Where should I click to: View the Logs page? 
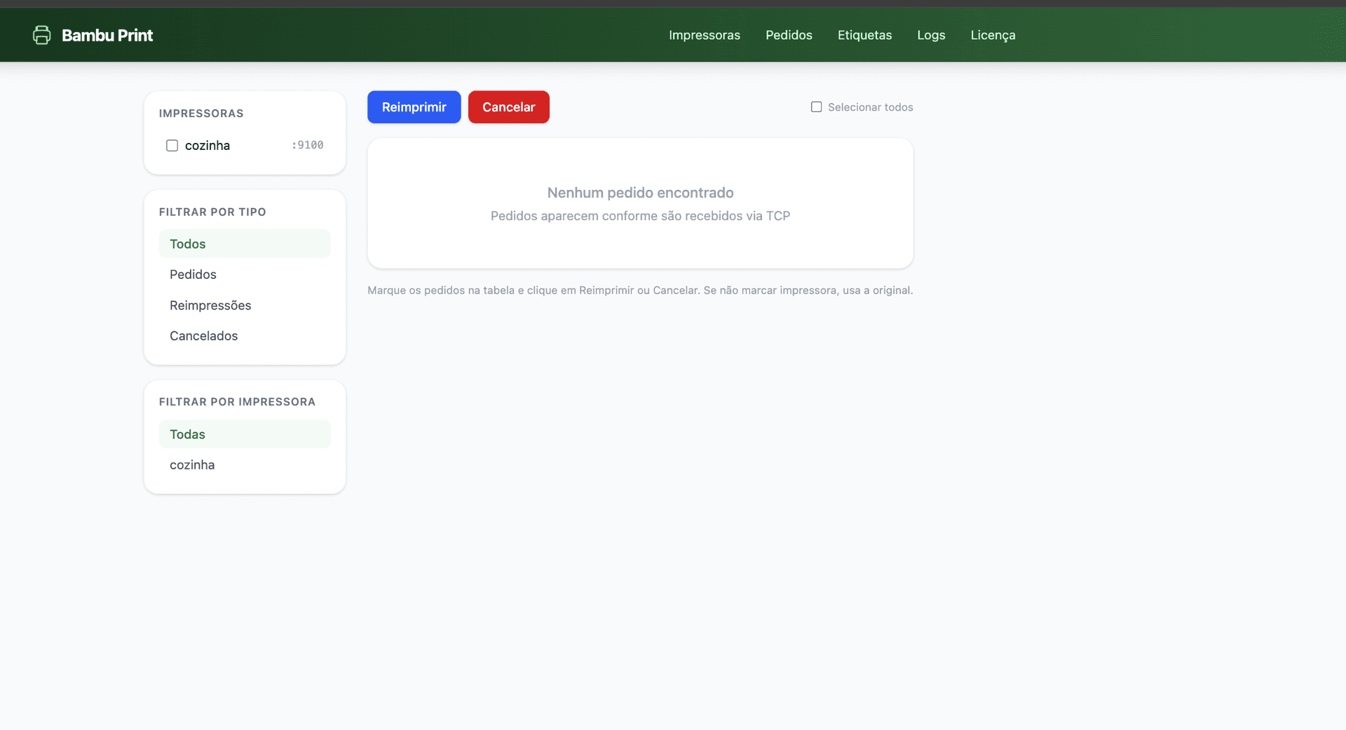[931, 35]
